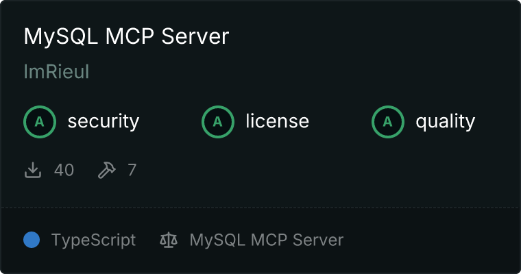Screen dimensions: 521x274
Task: Click the TypeScript language label
Action: [93, 240]
